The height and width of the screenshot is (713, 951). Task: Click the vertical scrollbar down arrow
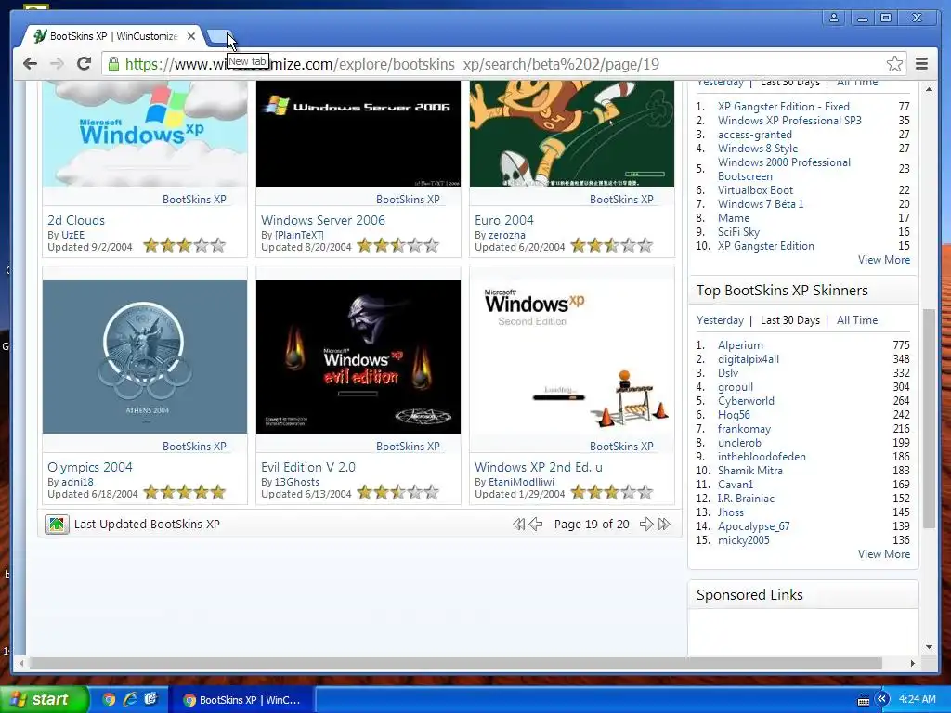(929, 647)
